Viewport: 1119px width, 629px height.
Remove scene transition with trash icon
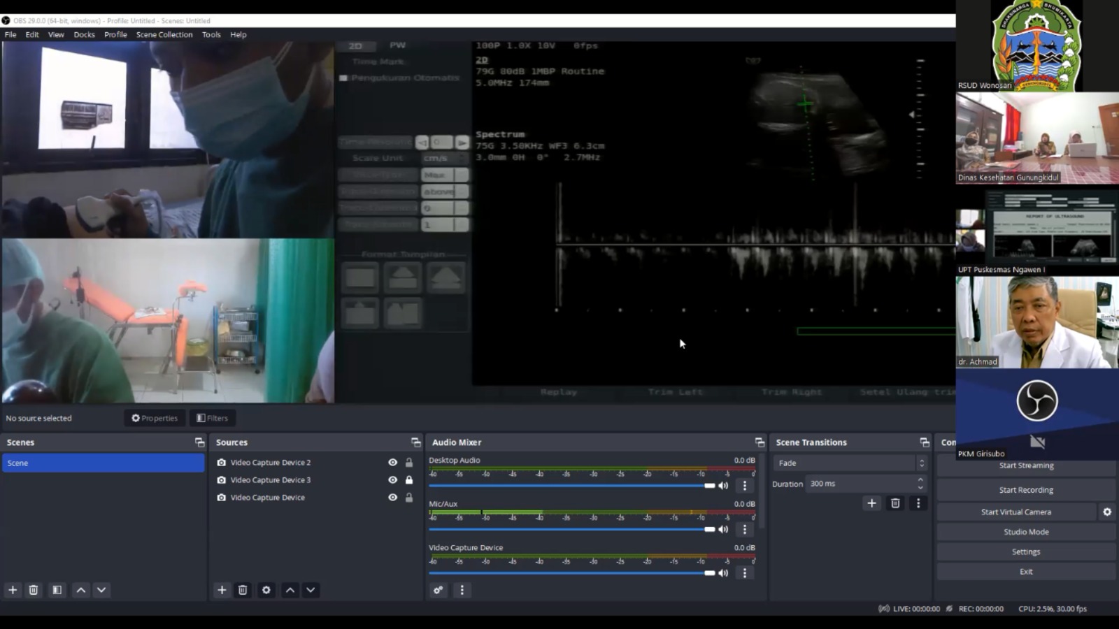895,503
